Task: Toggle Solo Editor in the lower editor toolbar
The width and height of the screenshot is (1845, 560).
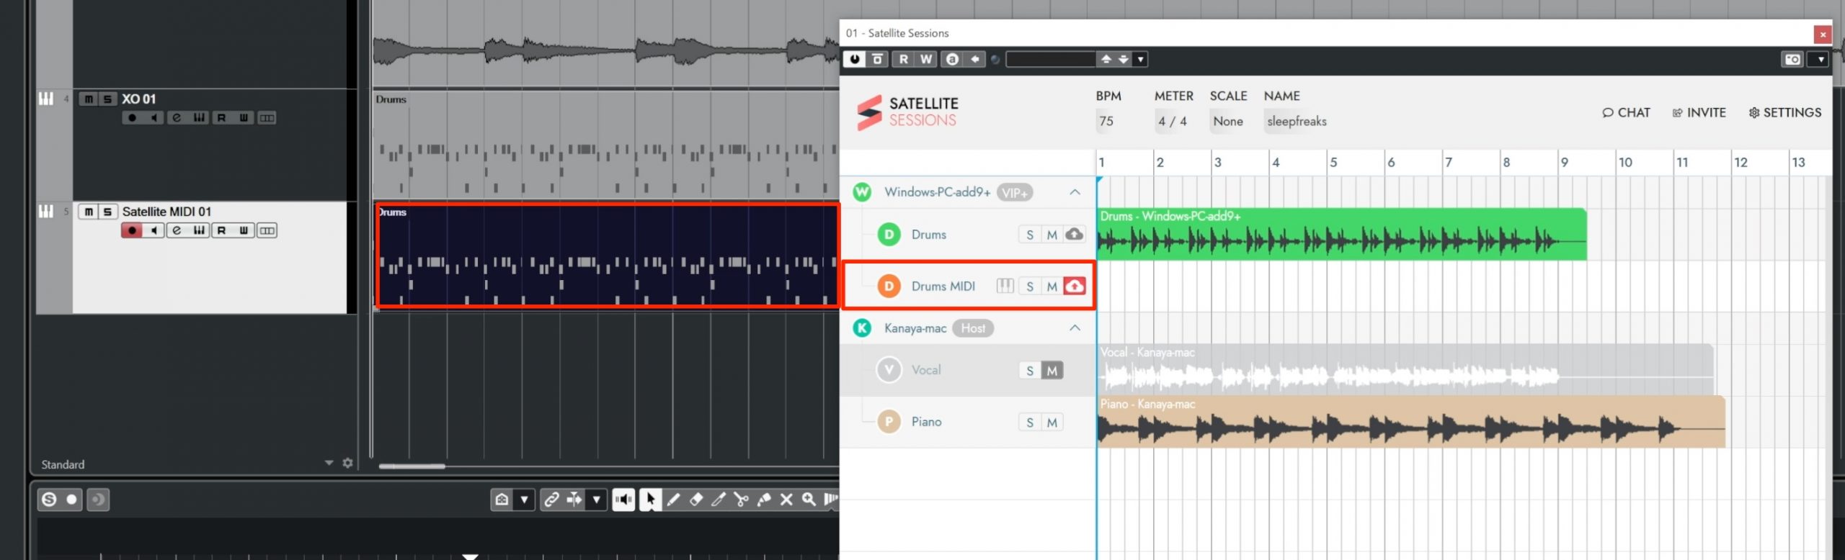Action: click(49, 500)
